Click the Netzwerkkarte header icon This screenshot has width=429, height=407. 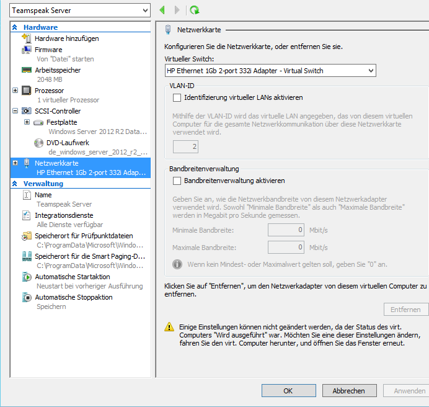[168, 30]
